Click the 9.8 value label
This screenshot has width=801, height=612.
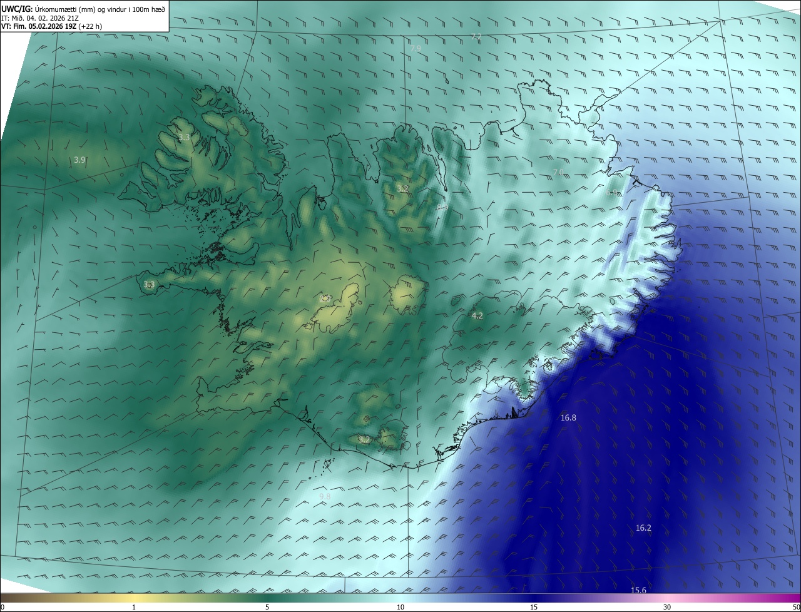pyautogui.click(x=325, y=497)
